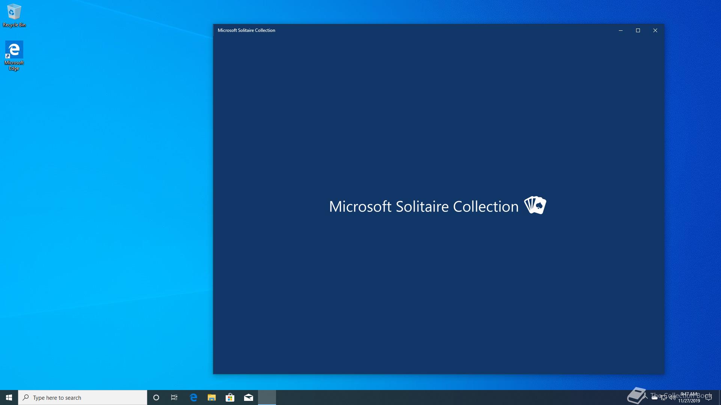Open the Mail app from taskbar
This screenshot has width=721, height=405.
(249, 397)
